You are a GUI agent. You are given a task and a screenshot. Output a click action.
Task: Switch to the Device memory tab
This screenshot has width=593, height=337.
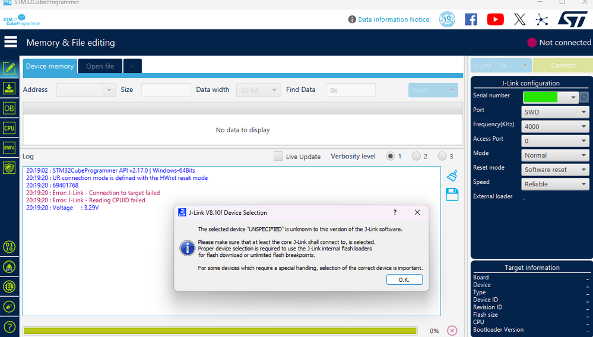50,66
